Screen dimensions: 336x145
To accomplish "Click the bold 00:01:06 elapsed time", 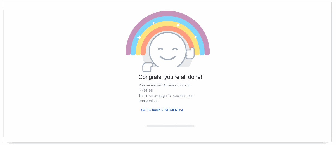I will coord(146,90).
